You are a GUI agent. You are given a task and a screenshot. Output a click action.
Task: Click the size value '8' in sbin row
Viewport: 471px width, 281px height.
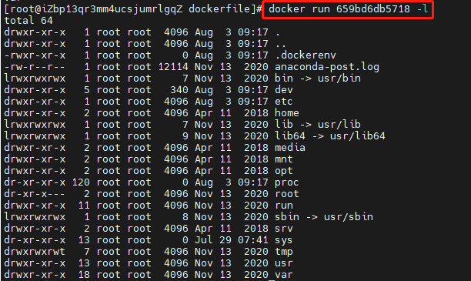(185, 216)
